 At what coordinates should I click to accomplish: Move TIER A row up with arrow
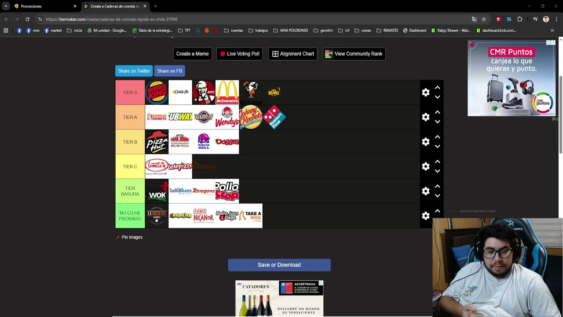[x=437, y=112]
